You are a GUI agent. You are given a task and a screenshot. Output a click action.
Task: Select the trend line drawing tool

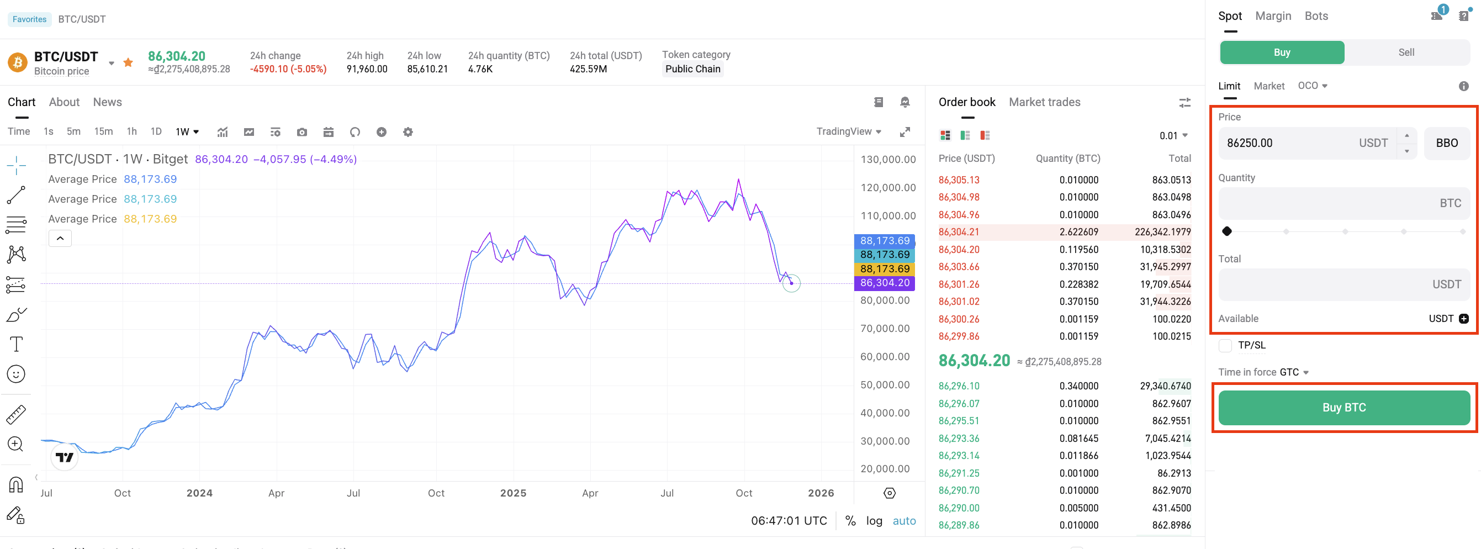coord(16,195)
